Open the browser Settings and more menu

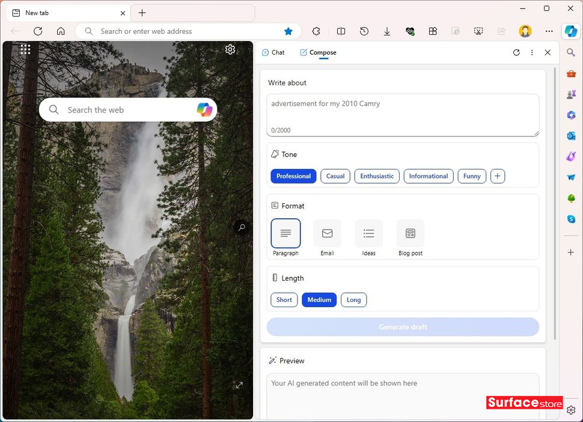(549, 31)
